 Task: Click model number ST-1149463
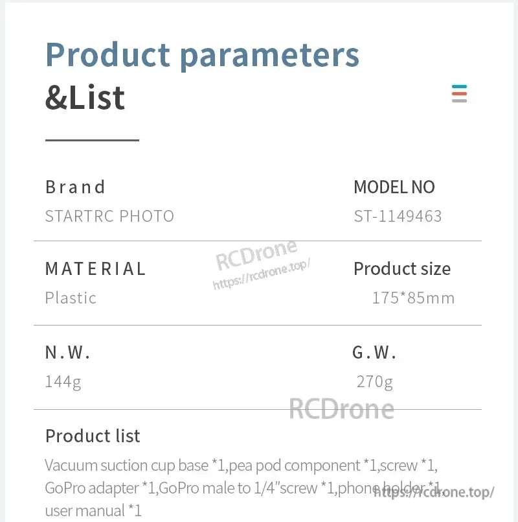point(398,216)
